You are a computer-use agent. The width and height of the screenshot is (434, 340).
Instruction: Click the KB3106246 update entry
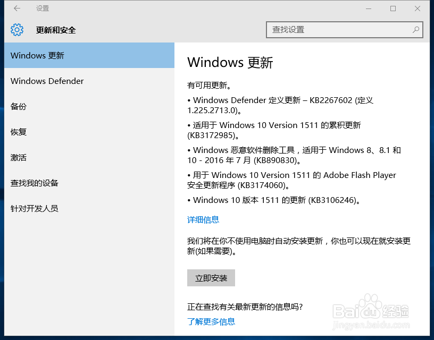point(274,200)
